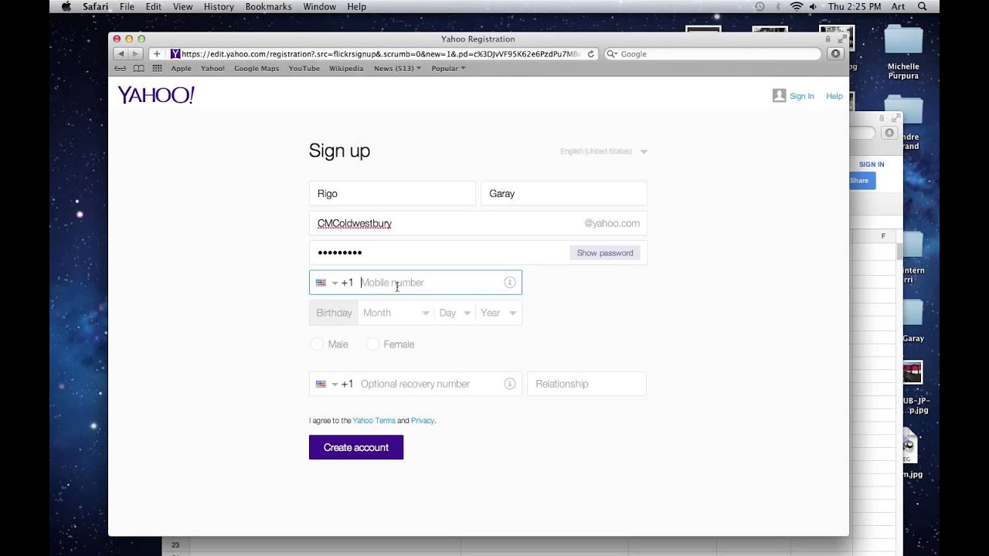Expand the News (513) bookmarks folder

397,68
